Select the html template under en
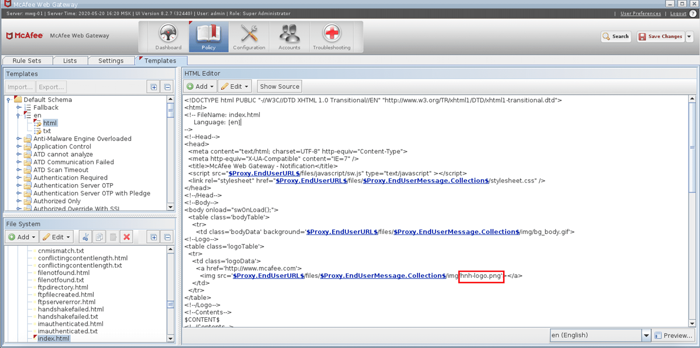The image size is (700, 348). pyautogui.click(x=50, y=123)
